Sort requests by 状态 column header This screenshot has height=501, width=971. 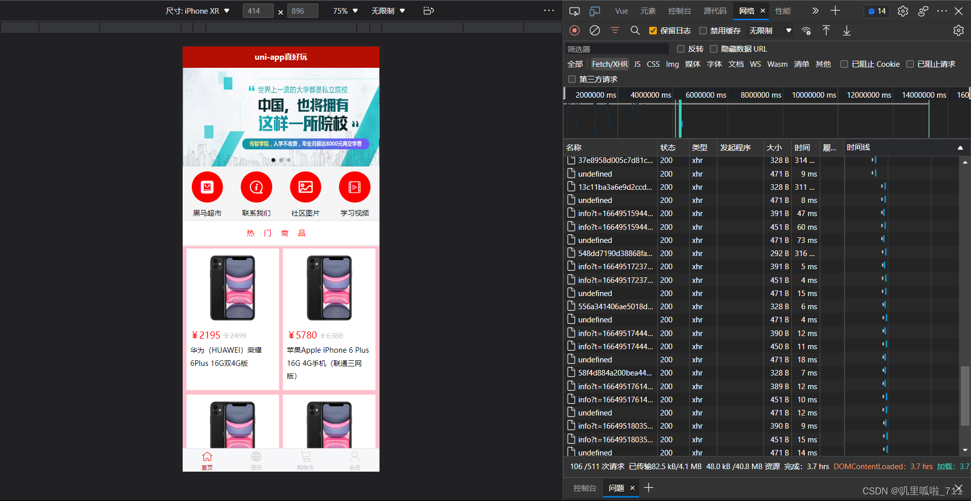pyautogui.click(x=673, y=147)
